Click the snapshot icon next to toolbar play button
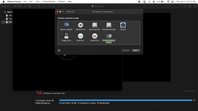This screenshot has width=198, height=111. click(30, 6)
